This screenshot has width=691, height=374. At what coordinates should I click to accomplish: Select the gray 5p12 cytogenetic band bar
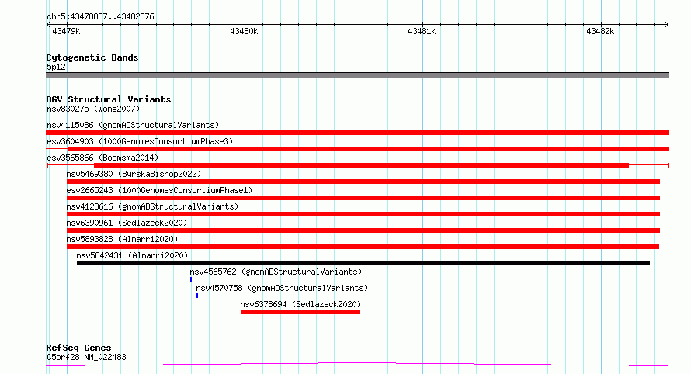click(357, 75)
